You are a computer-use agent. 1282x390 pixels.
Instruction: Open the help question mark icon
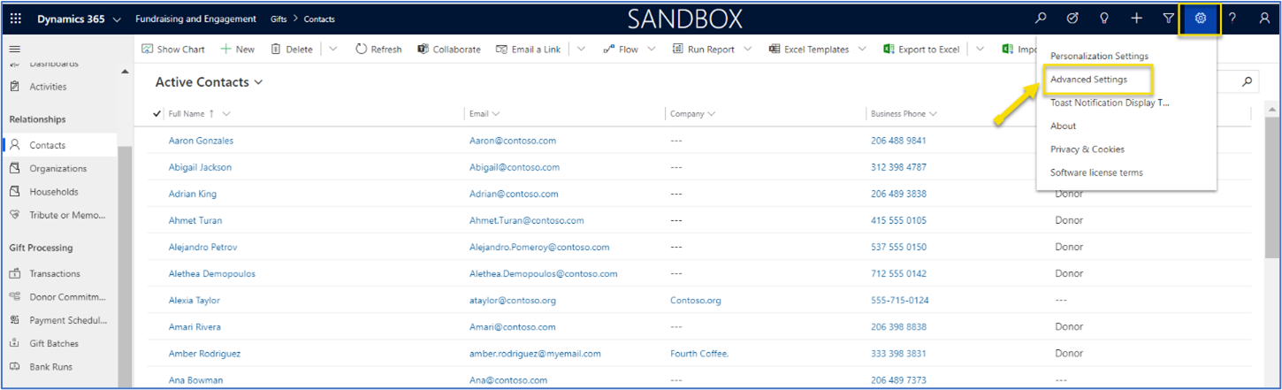click(1232, 19)
